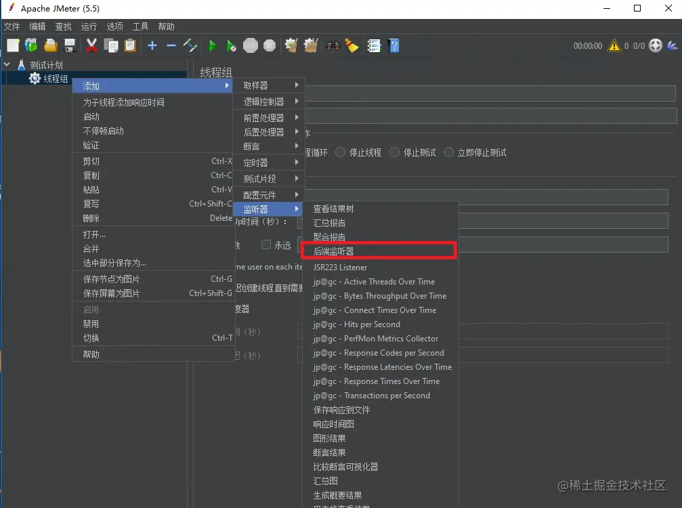Click the Start no pauses icon

tap(232, 45)
